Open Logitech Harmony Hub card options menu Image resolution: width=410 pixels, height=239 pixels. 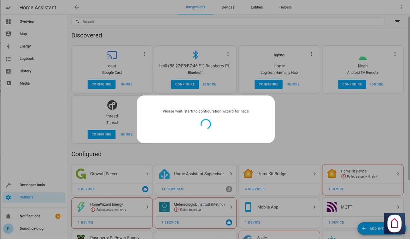click(x=311, y=54)
